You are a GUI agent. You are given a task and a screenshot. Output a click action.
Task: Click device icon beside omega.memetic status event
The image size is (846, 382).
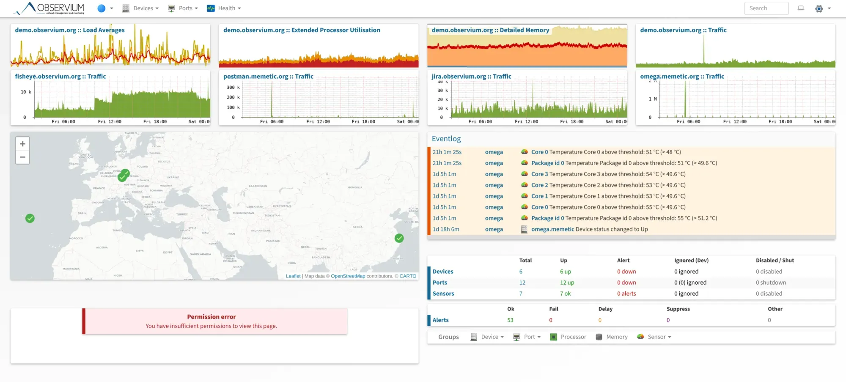tap(524, 229)
